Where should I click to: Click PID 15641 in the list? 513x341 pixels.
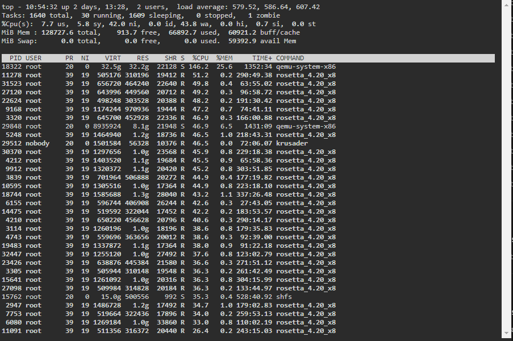click(x=12, y=279)
